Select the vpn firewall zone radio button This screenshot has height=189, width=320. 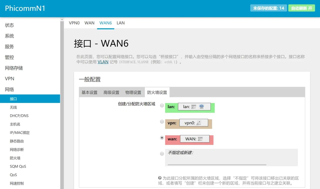point(162,122)
